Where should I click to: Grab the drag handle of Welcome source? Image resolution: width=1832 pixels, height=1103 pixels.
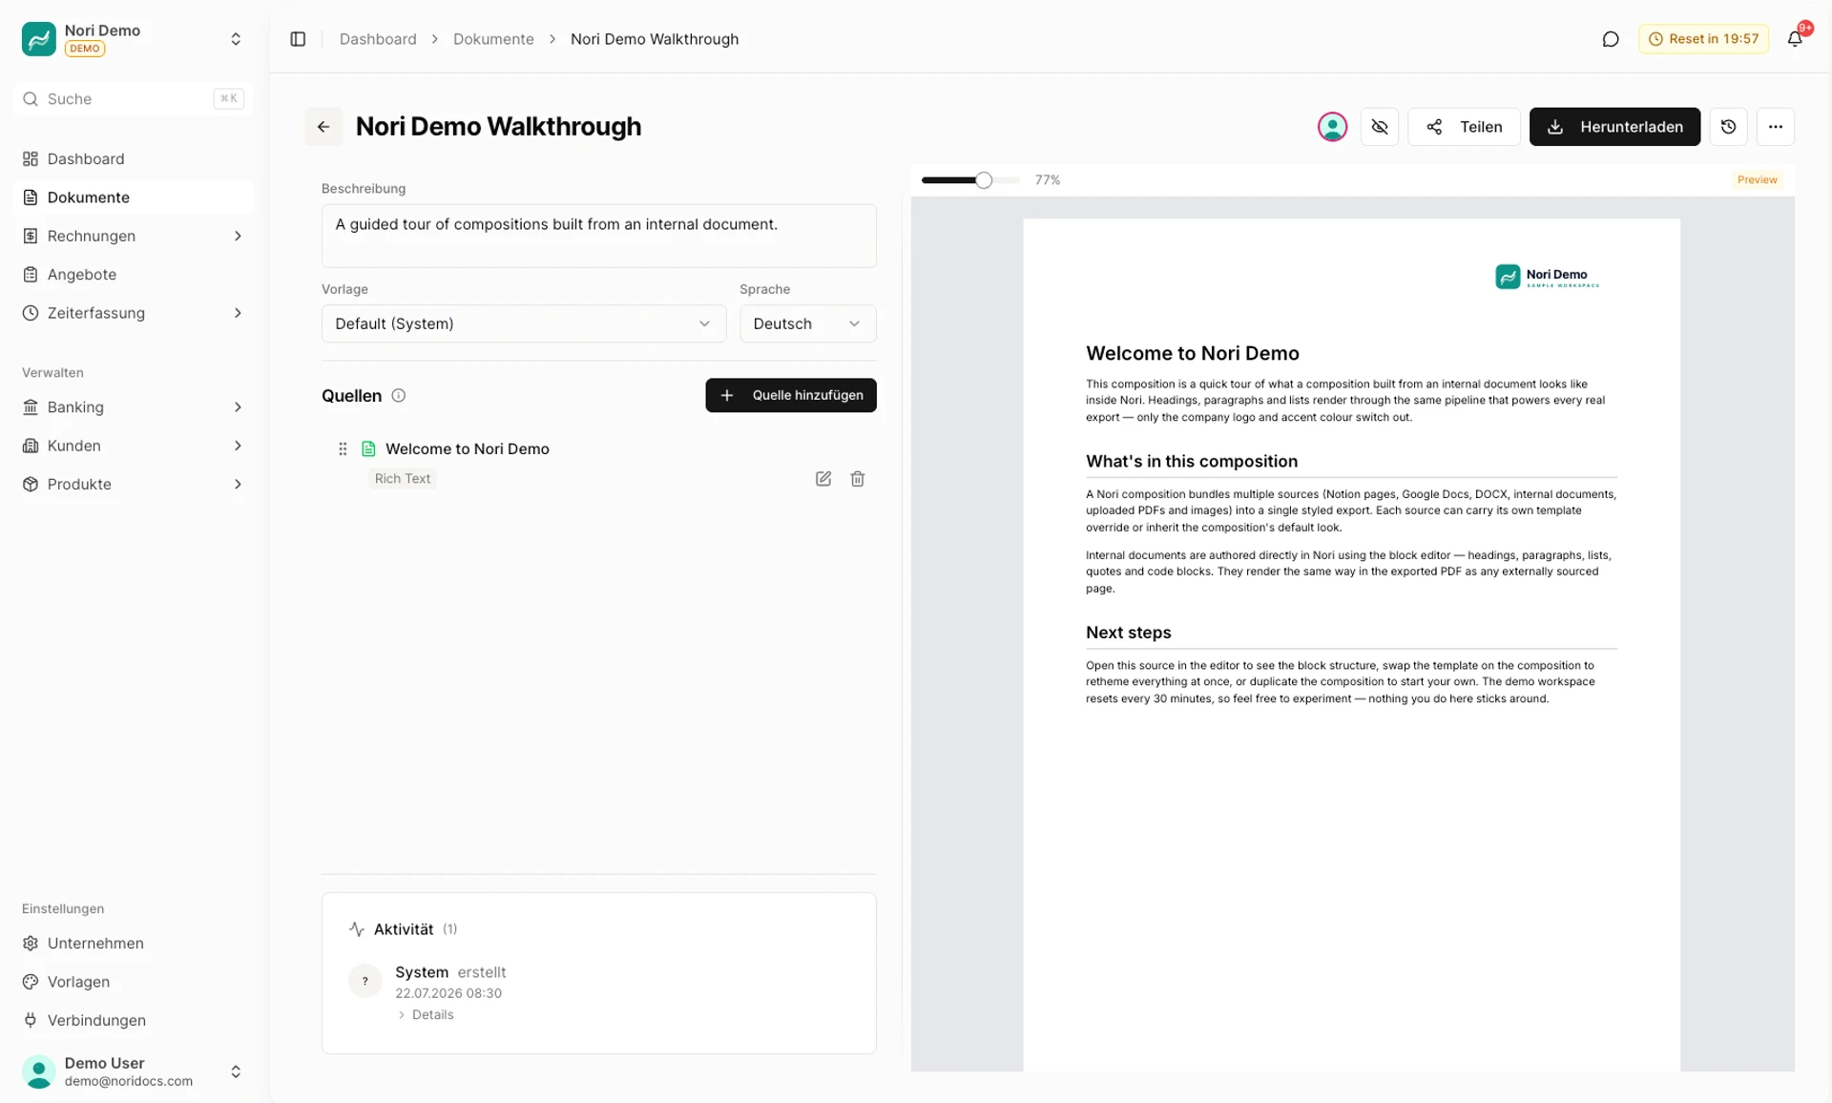[343, 449]
